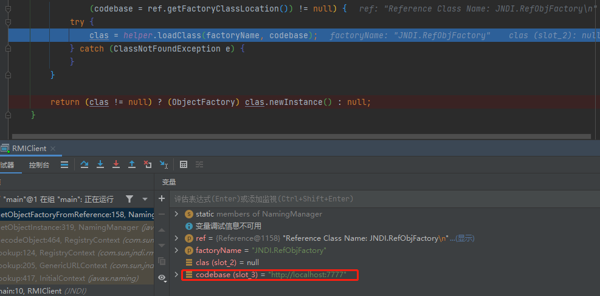
Task: Click the Step Into blue arrow icon
Action: (100, 164)
